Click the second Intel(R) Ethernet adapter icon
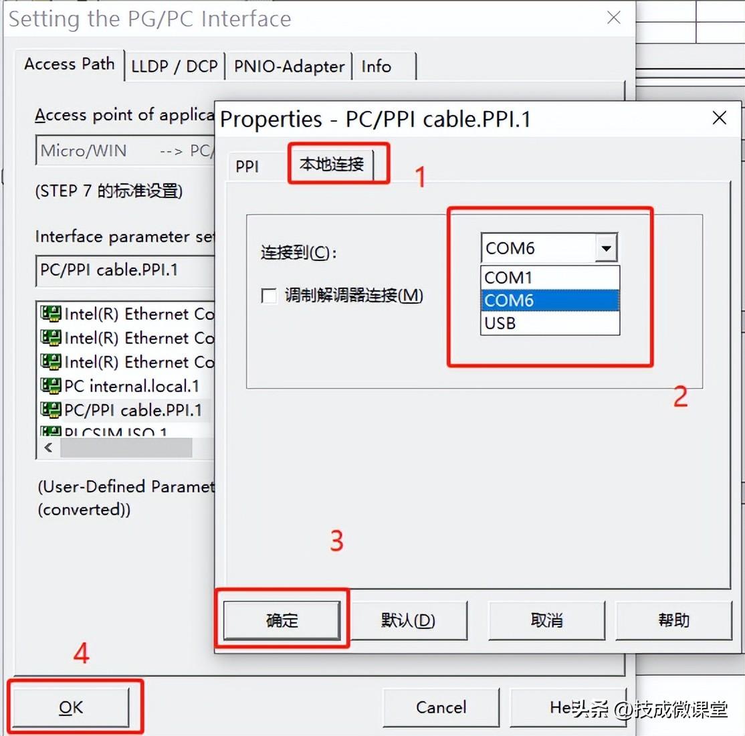 click(x=50, y=338)
